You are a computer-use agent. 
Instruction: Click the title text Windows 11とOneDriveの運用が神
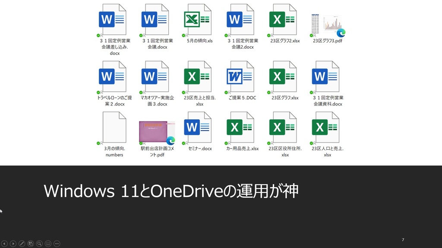(x=171, y=191)
